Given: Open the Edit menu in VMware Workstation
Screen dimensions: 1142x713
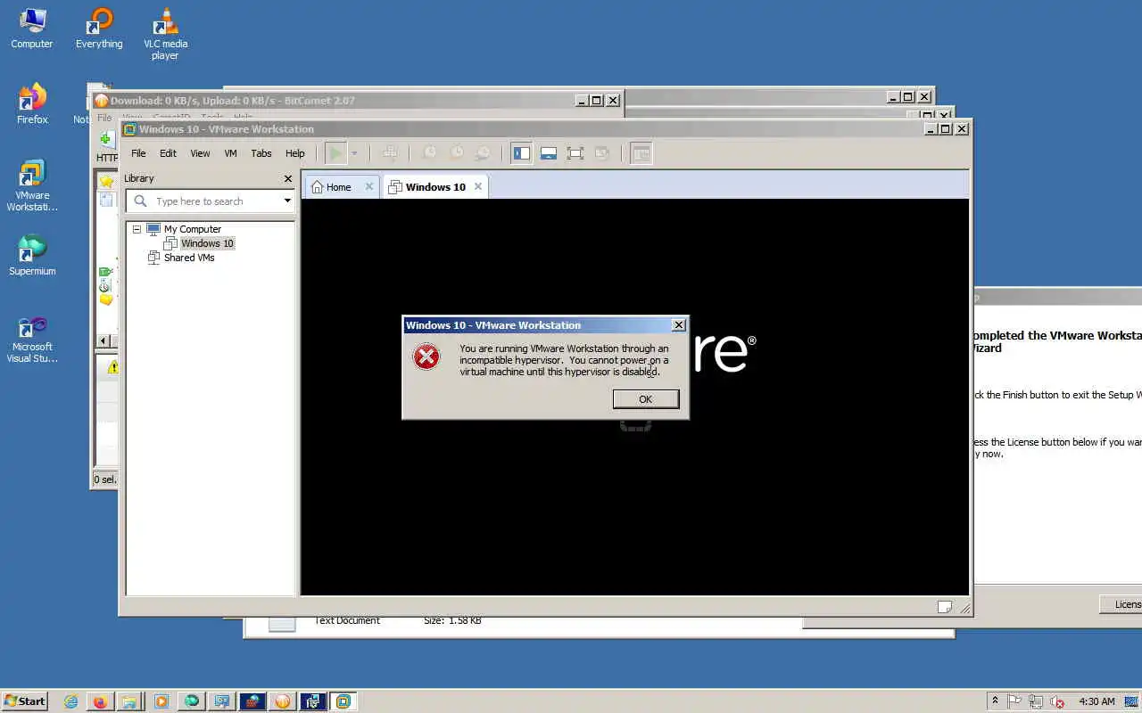Looking at the screenshot, I should 168,153.
